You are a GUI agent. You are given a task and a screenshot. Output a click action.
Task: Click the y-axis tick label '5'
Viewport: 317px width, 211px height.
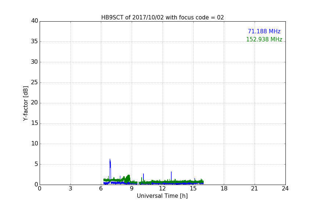click(36, 164)
